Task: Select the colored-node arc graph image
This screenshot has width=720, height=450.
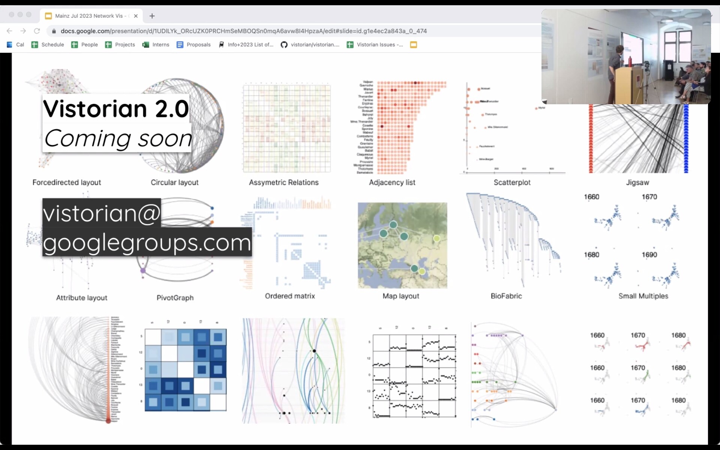Action: 514,374
